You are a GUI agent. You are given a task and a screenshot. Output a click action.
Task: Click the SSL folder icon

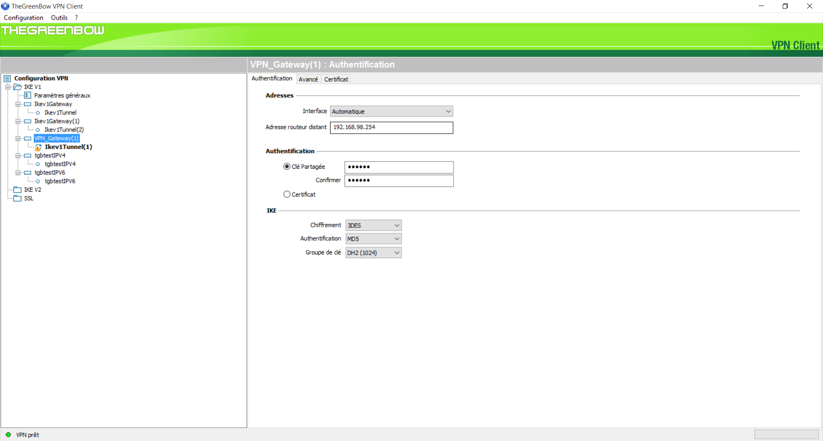coord(18,198)
